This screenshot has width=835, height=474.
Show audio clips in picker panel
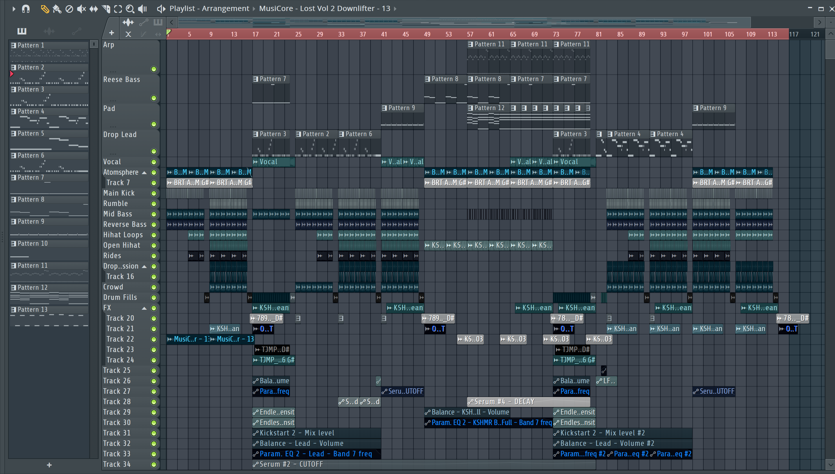pos(49,31)
